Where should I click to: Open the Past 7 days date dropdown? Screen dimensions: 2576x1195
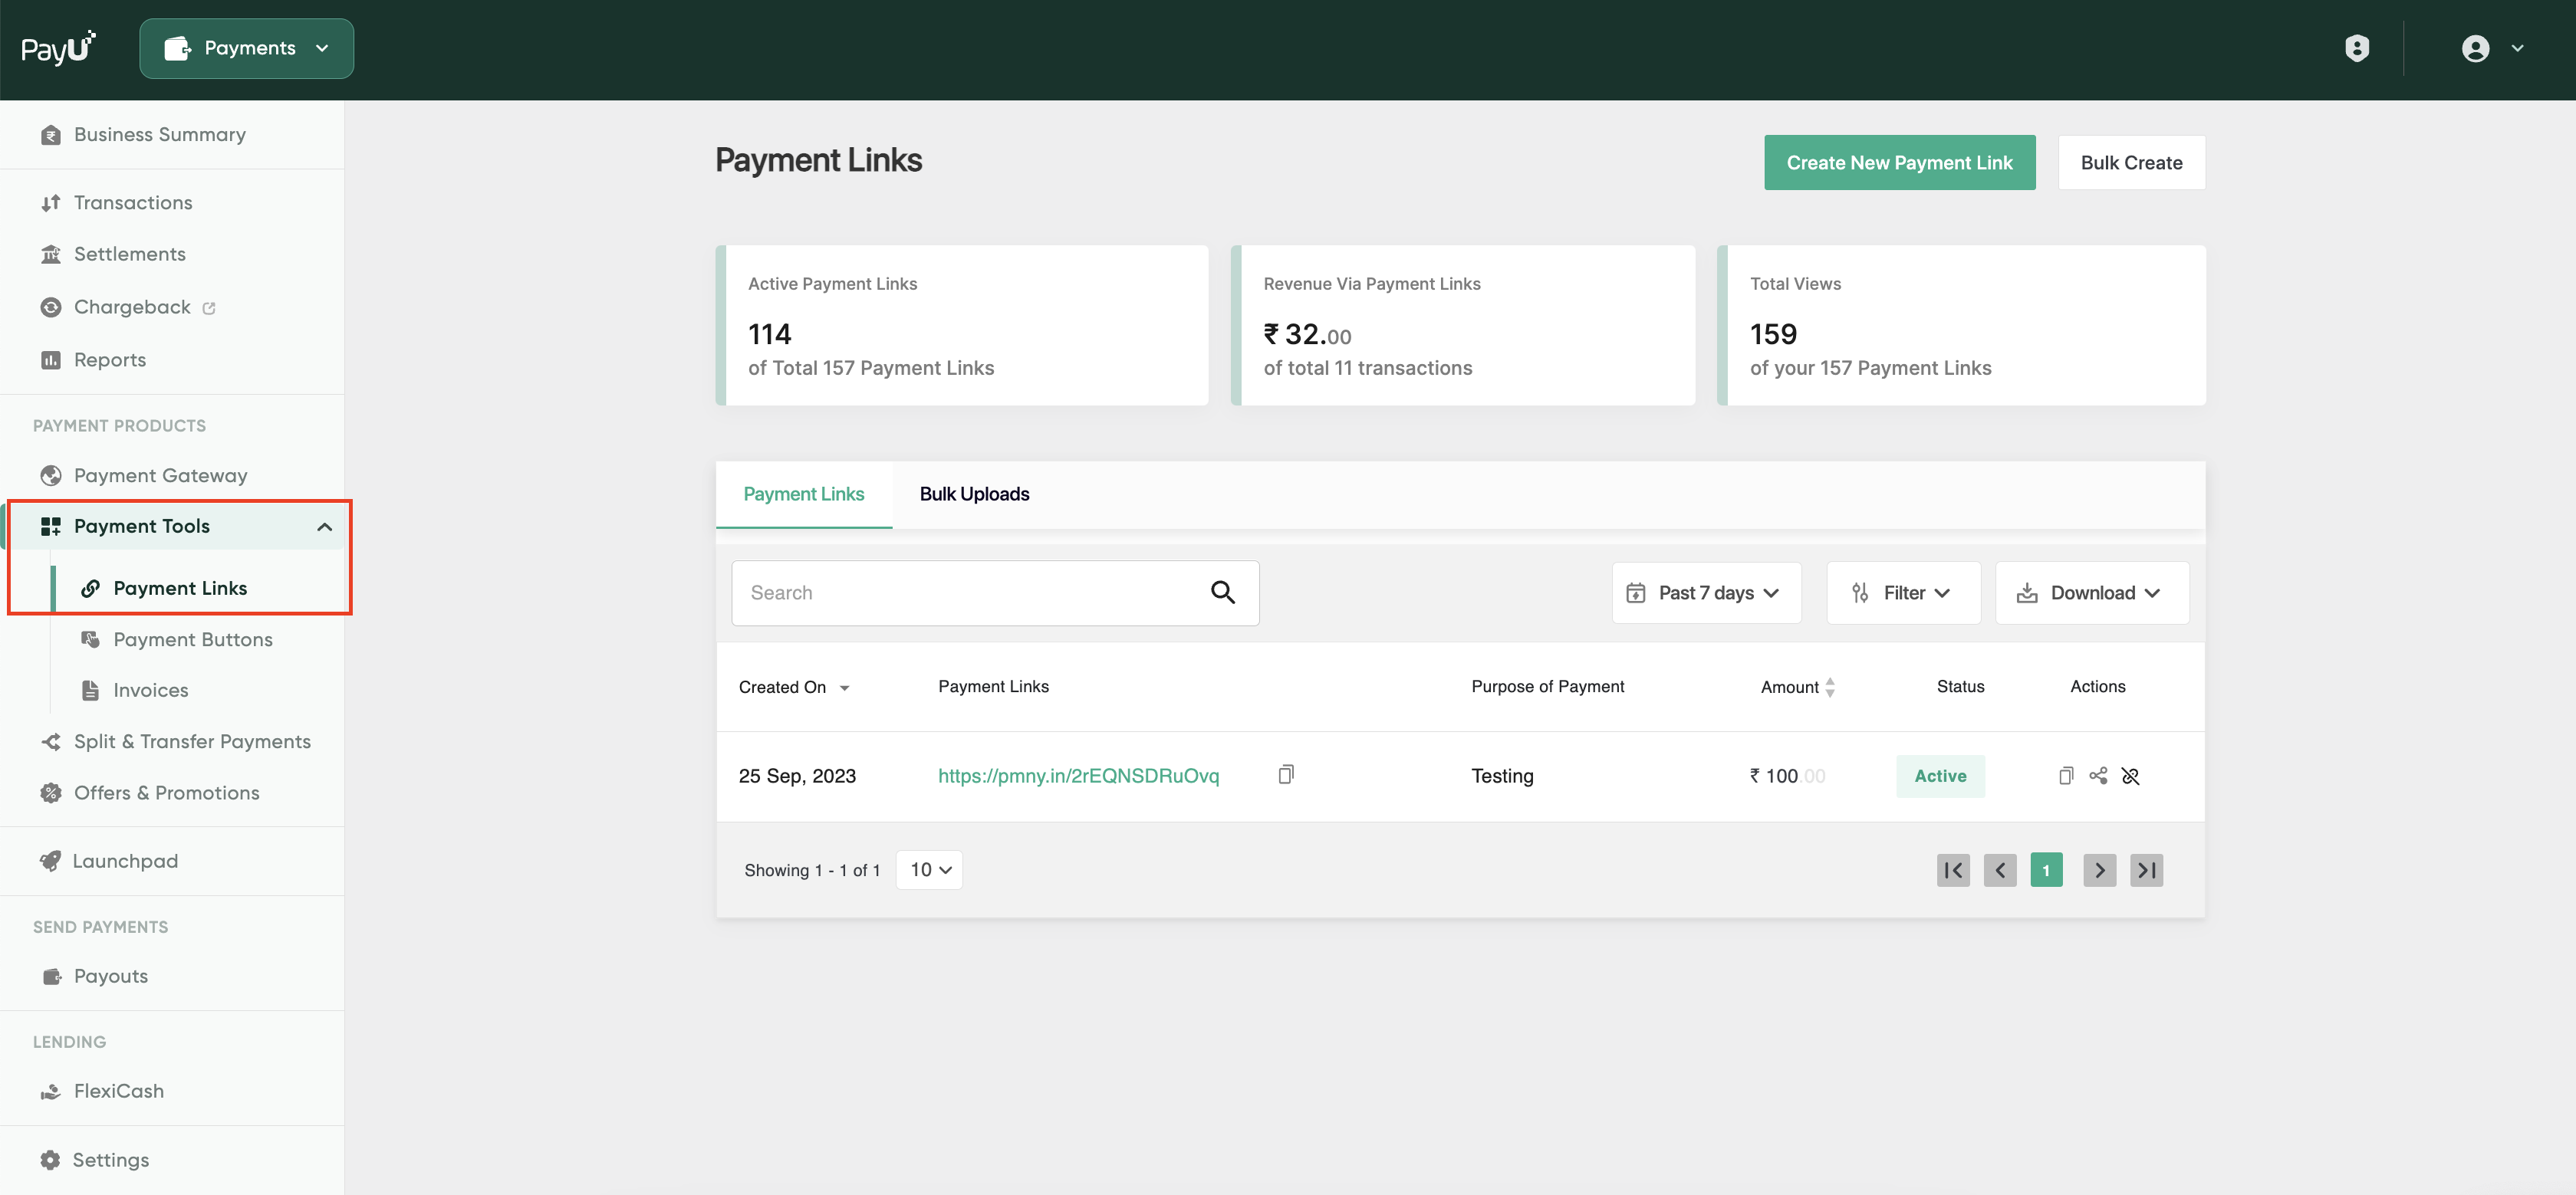[1706, 593]
